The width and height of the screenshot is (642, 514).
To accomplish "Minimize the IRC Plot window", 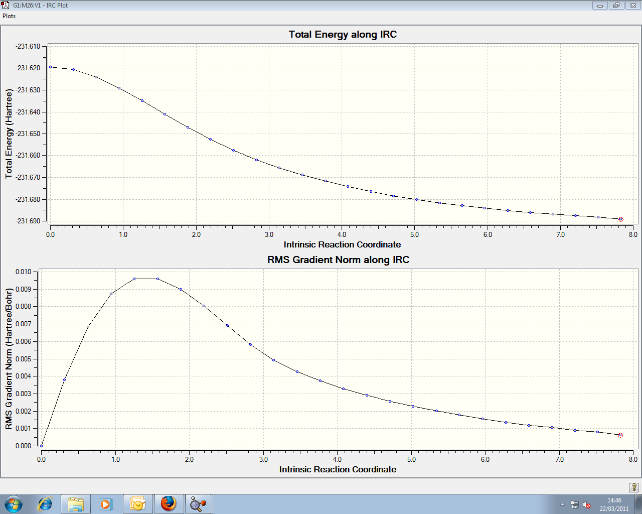I will click(x=600, y=6).
